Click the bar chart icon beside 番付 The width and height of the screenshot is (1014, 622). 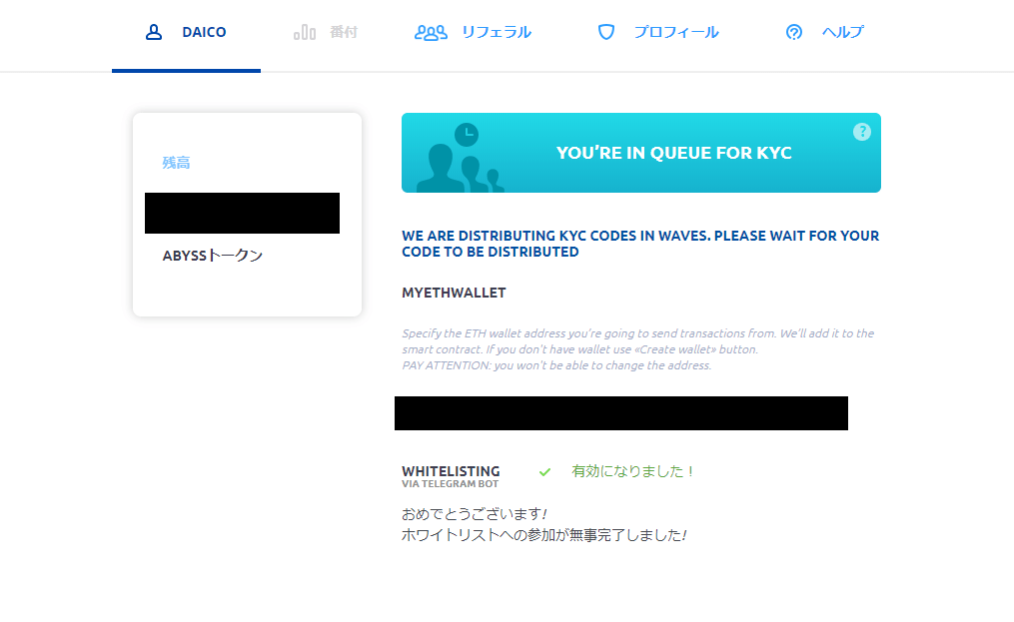coord(305,32)
